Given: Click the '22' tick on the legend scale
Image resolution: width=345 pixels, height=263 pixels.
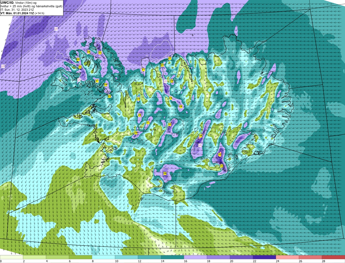Looking at the screenshot, I should pos(254,261).
